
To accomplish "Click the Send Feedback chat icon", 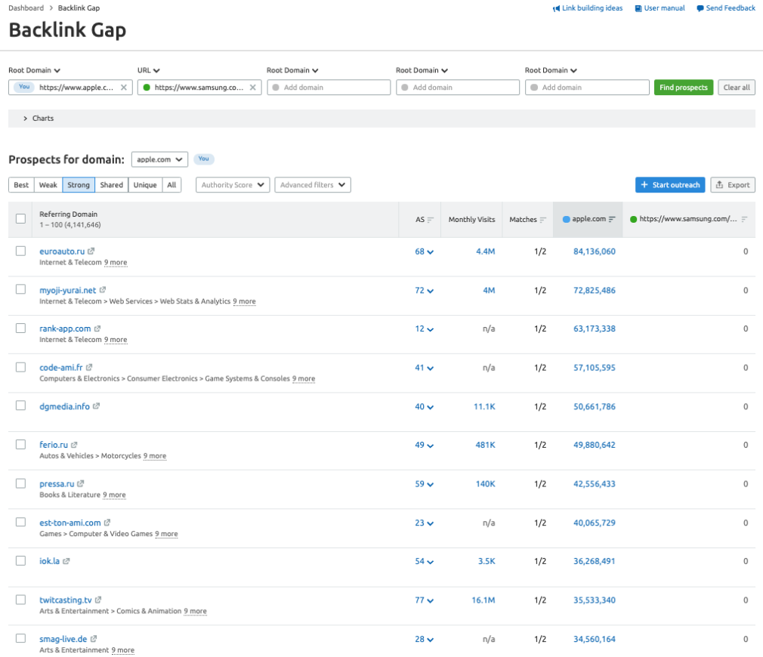I will tap(700, 8).
